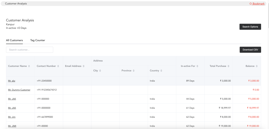Screen dimensions: 269x129
Task: Sort by Province column arrows
Action: pos(133,71)
